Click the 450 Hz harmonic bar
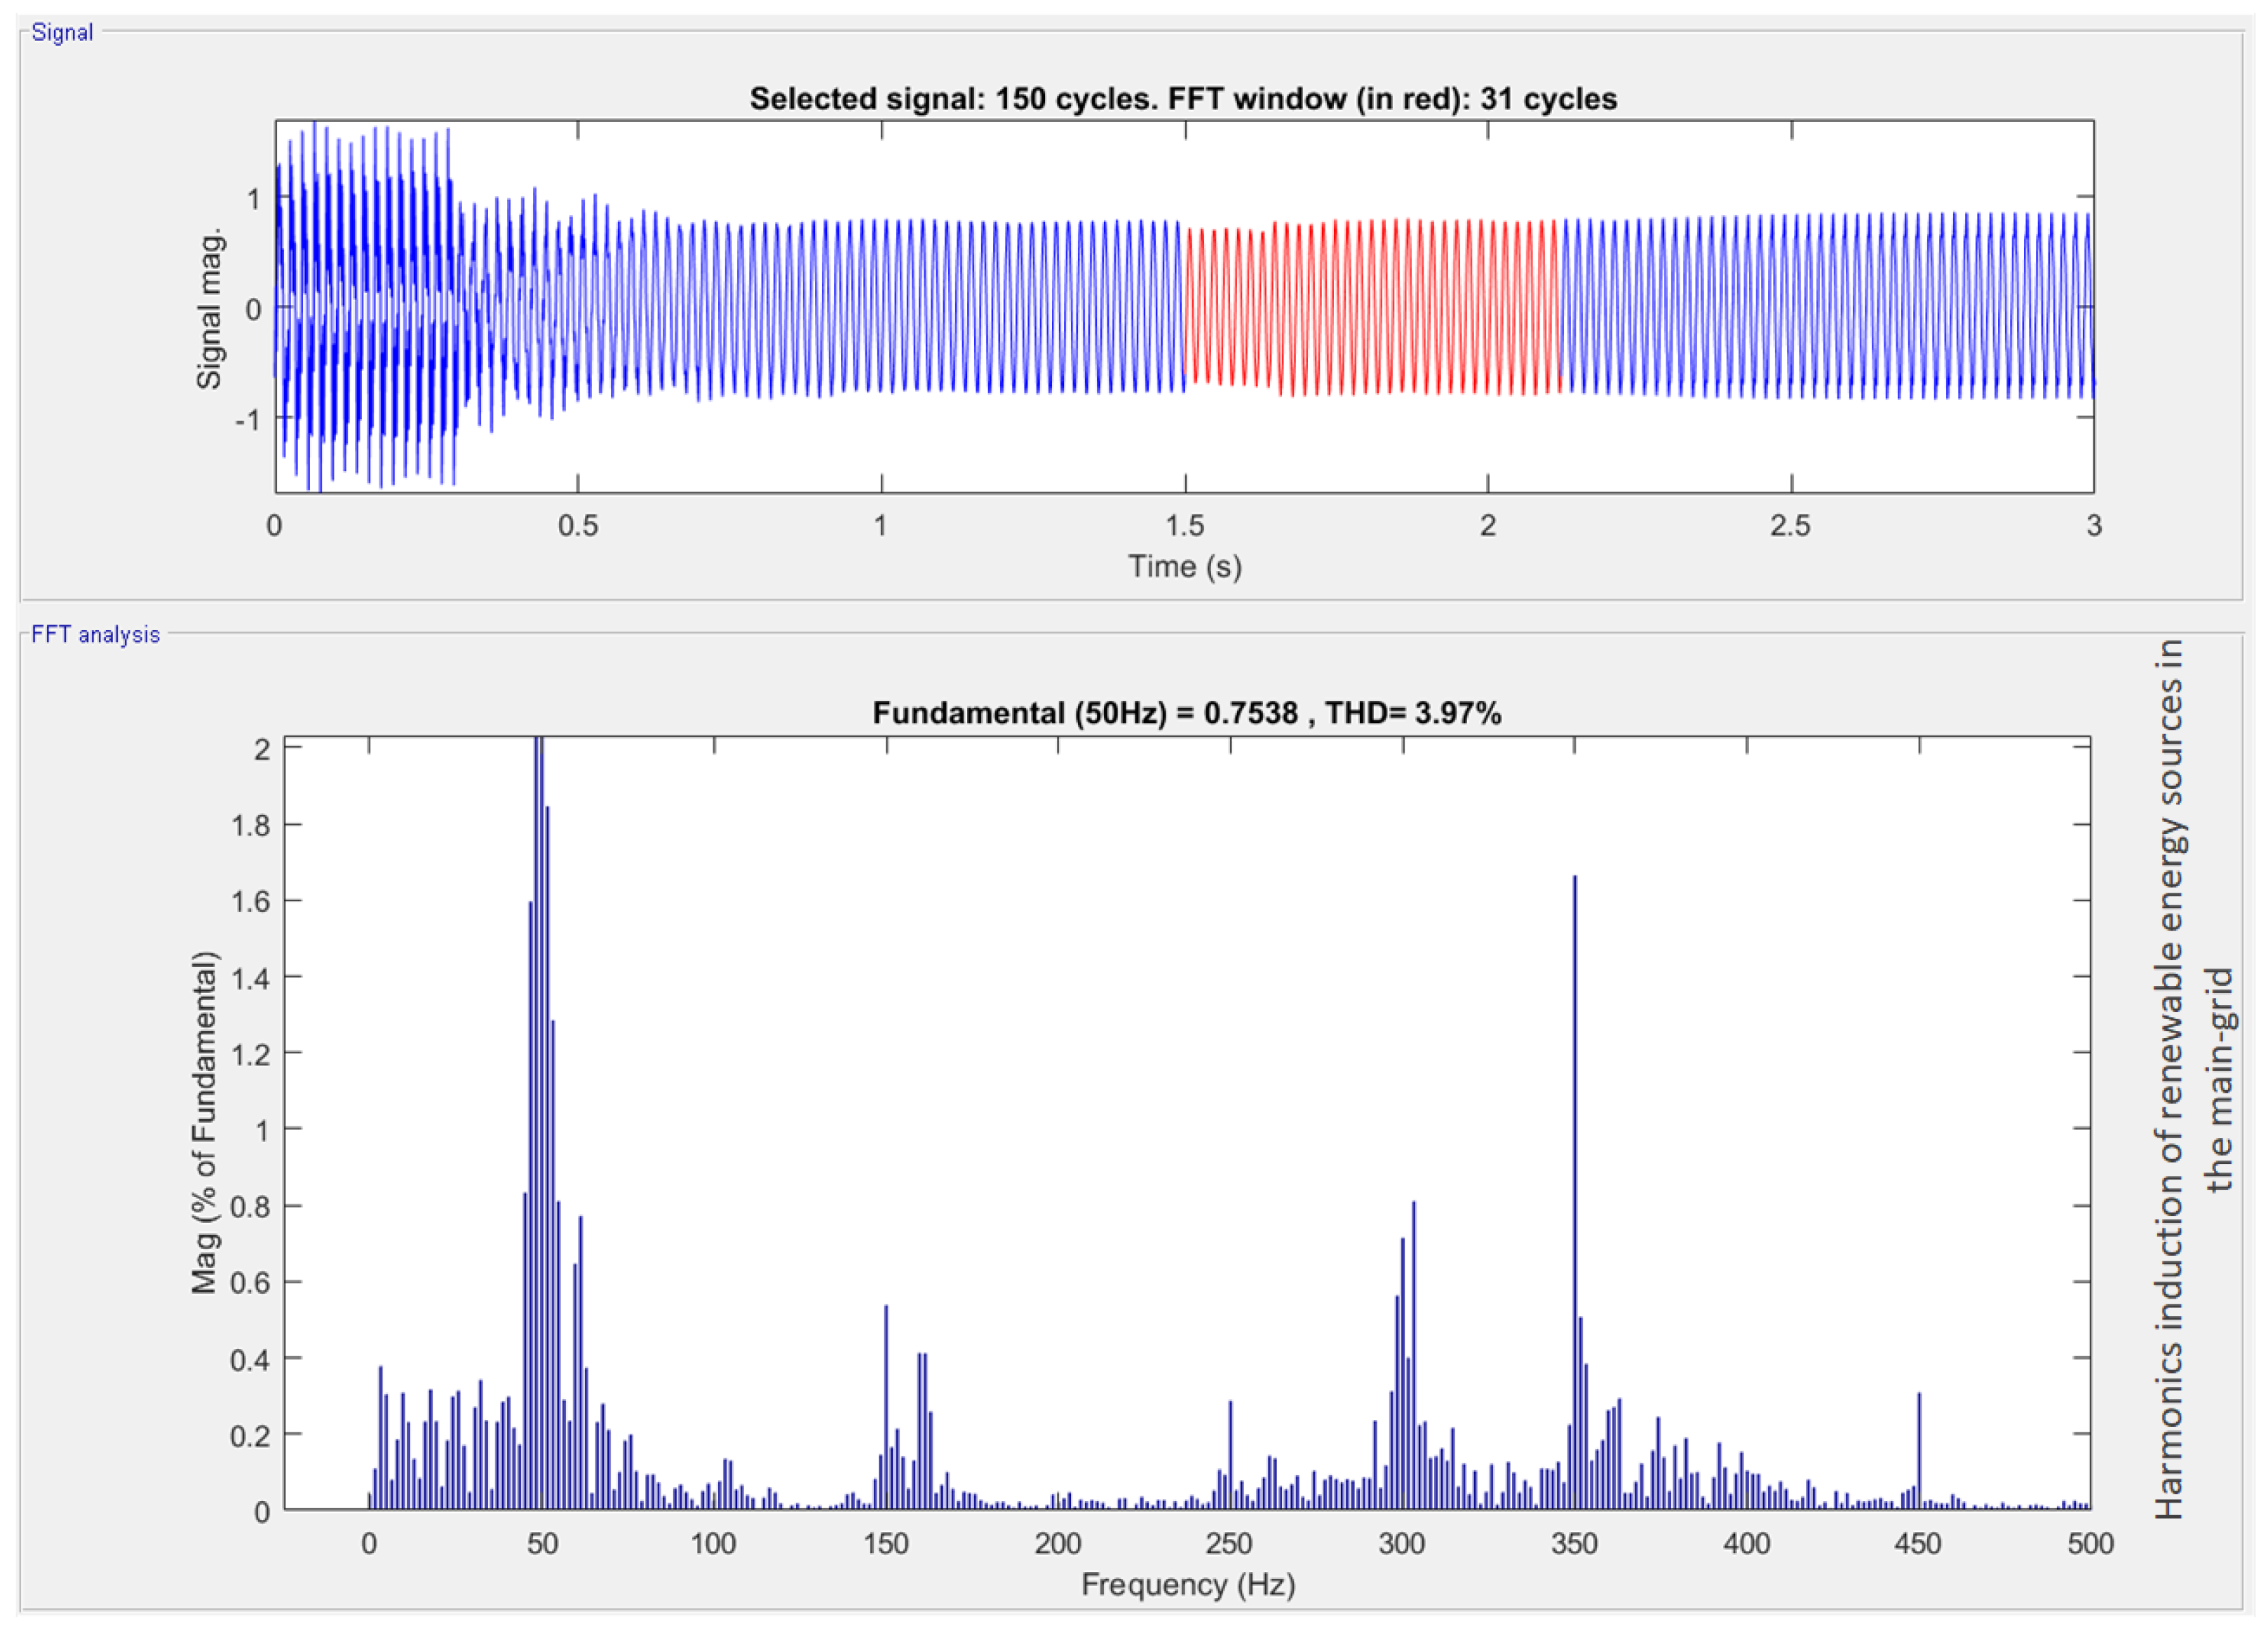 coord(1919,1449)
